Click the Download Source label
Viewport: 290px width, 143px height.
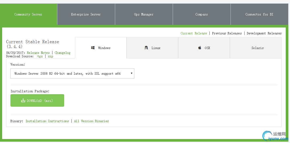pos(20,56)
